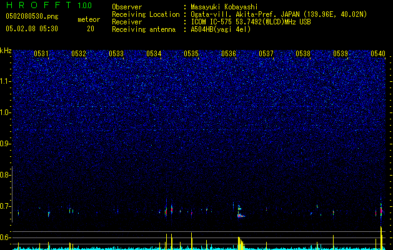This screenshot has width=393, height=250.
Task: Click the "meteor" count label
Action: [89, 19]
